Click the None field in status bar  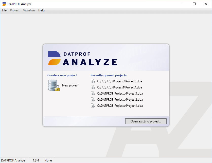[48, 160]
